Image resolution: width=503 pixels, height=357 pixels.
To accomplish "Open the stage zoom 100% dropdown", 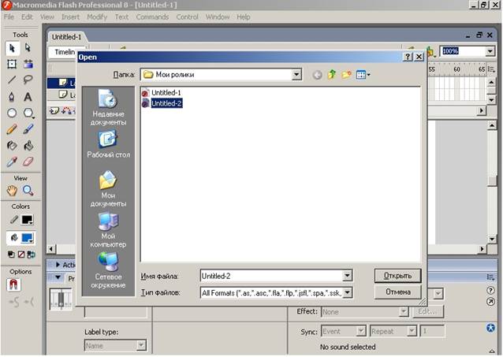I will pyautogui.click(x=490, y=51).
